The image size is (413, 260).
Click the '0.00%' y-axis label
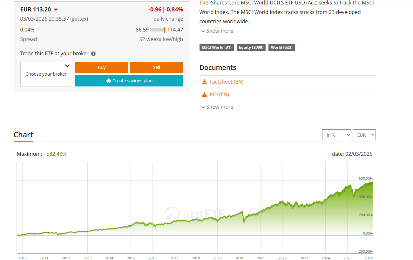click(x=368, y=233)
